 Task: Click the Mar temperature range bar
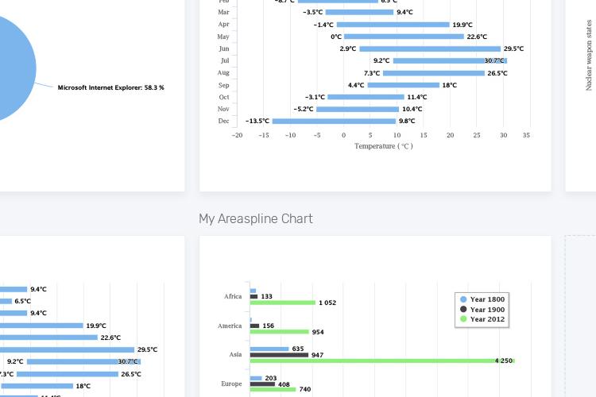[x=359, y=12]
